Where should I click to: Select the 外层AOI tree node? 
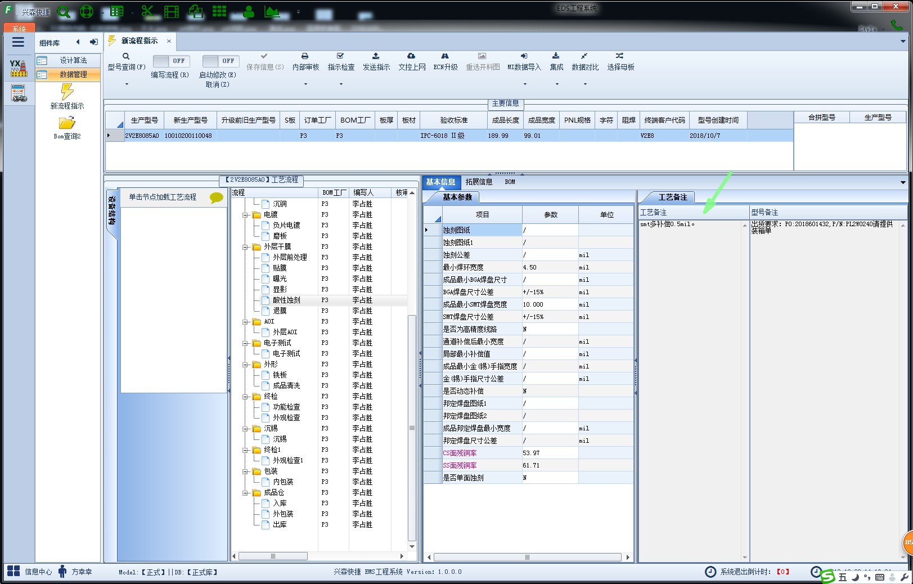pos(285,333)
